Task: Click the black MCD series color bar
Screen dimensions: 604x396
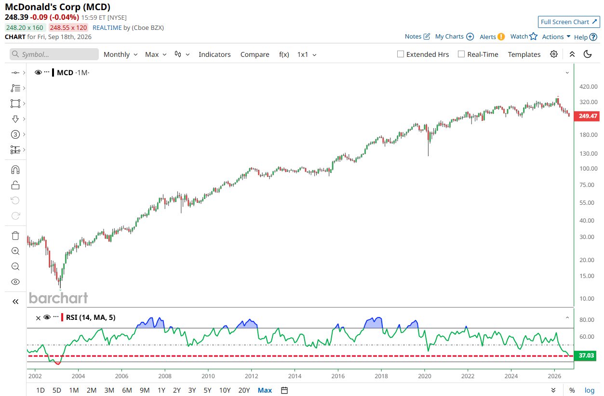Action: 53,72
